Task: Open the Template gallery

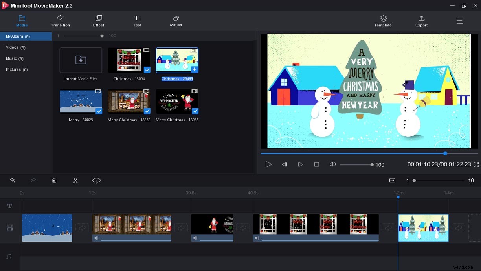Action: [x=382, y=21]
